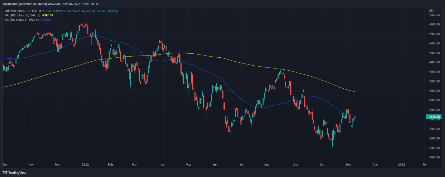Select the MA 50 indicator legend
Image resolution: width=445 pixels, height=177 pixels.
[x=28, y=20]
